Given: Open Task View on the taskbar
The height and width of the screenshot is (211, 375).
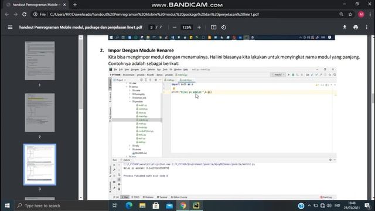Looking at the screenshot, I should [115, 206].
